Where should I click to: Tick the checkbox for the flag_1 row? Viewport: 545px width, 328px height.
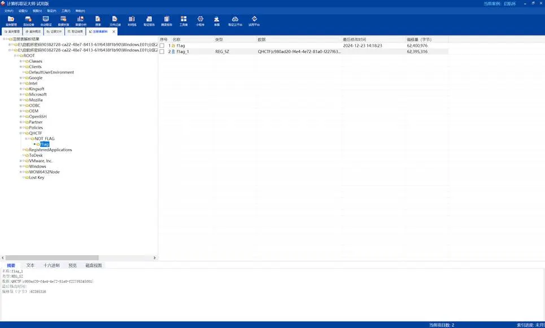[162, 51]
